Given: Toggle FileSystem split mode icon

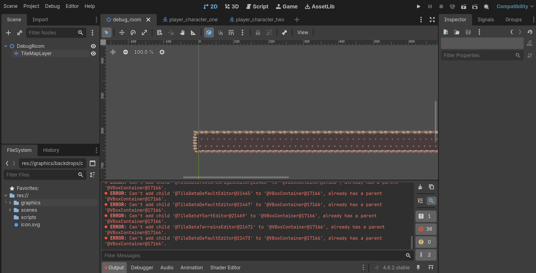Looking at the screenshot, I should pyautogui.click(x=93, y=163).
